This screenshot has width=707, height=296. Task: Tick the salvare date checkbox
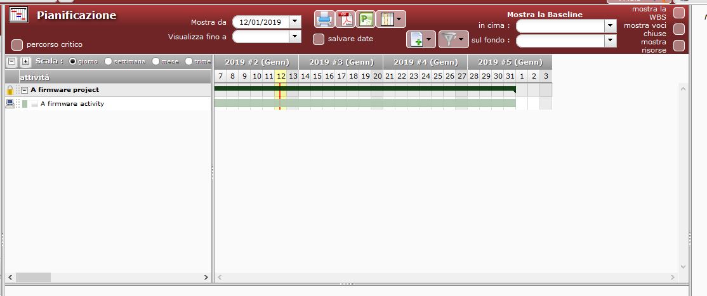point(319,39)
